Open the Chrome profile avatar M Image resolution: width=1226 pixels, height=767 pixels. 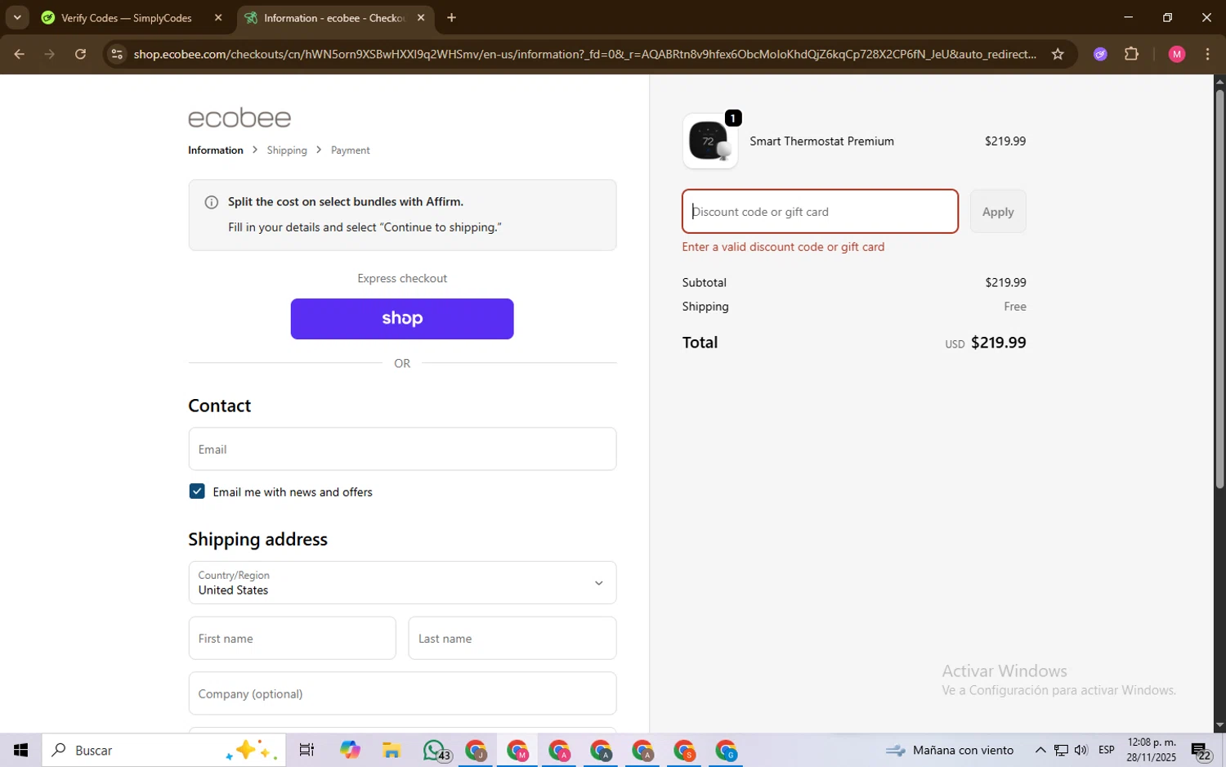point(1177,54)
